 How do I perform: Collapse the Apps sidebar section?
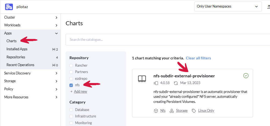point(56,33)
